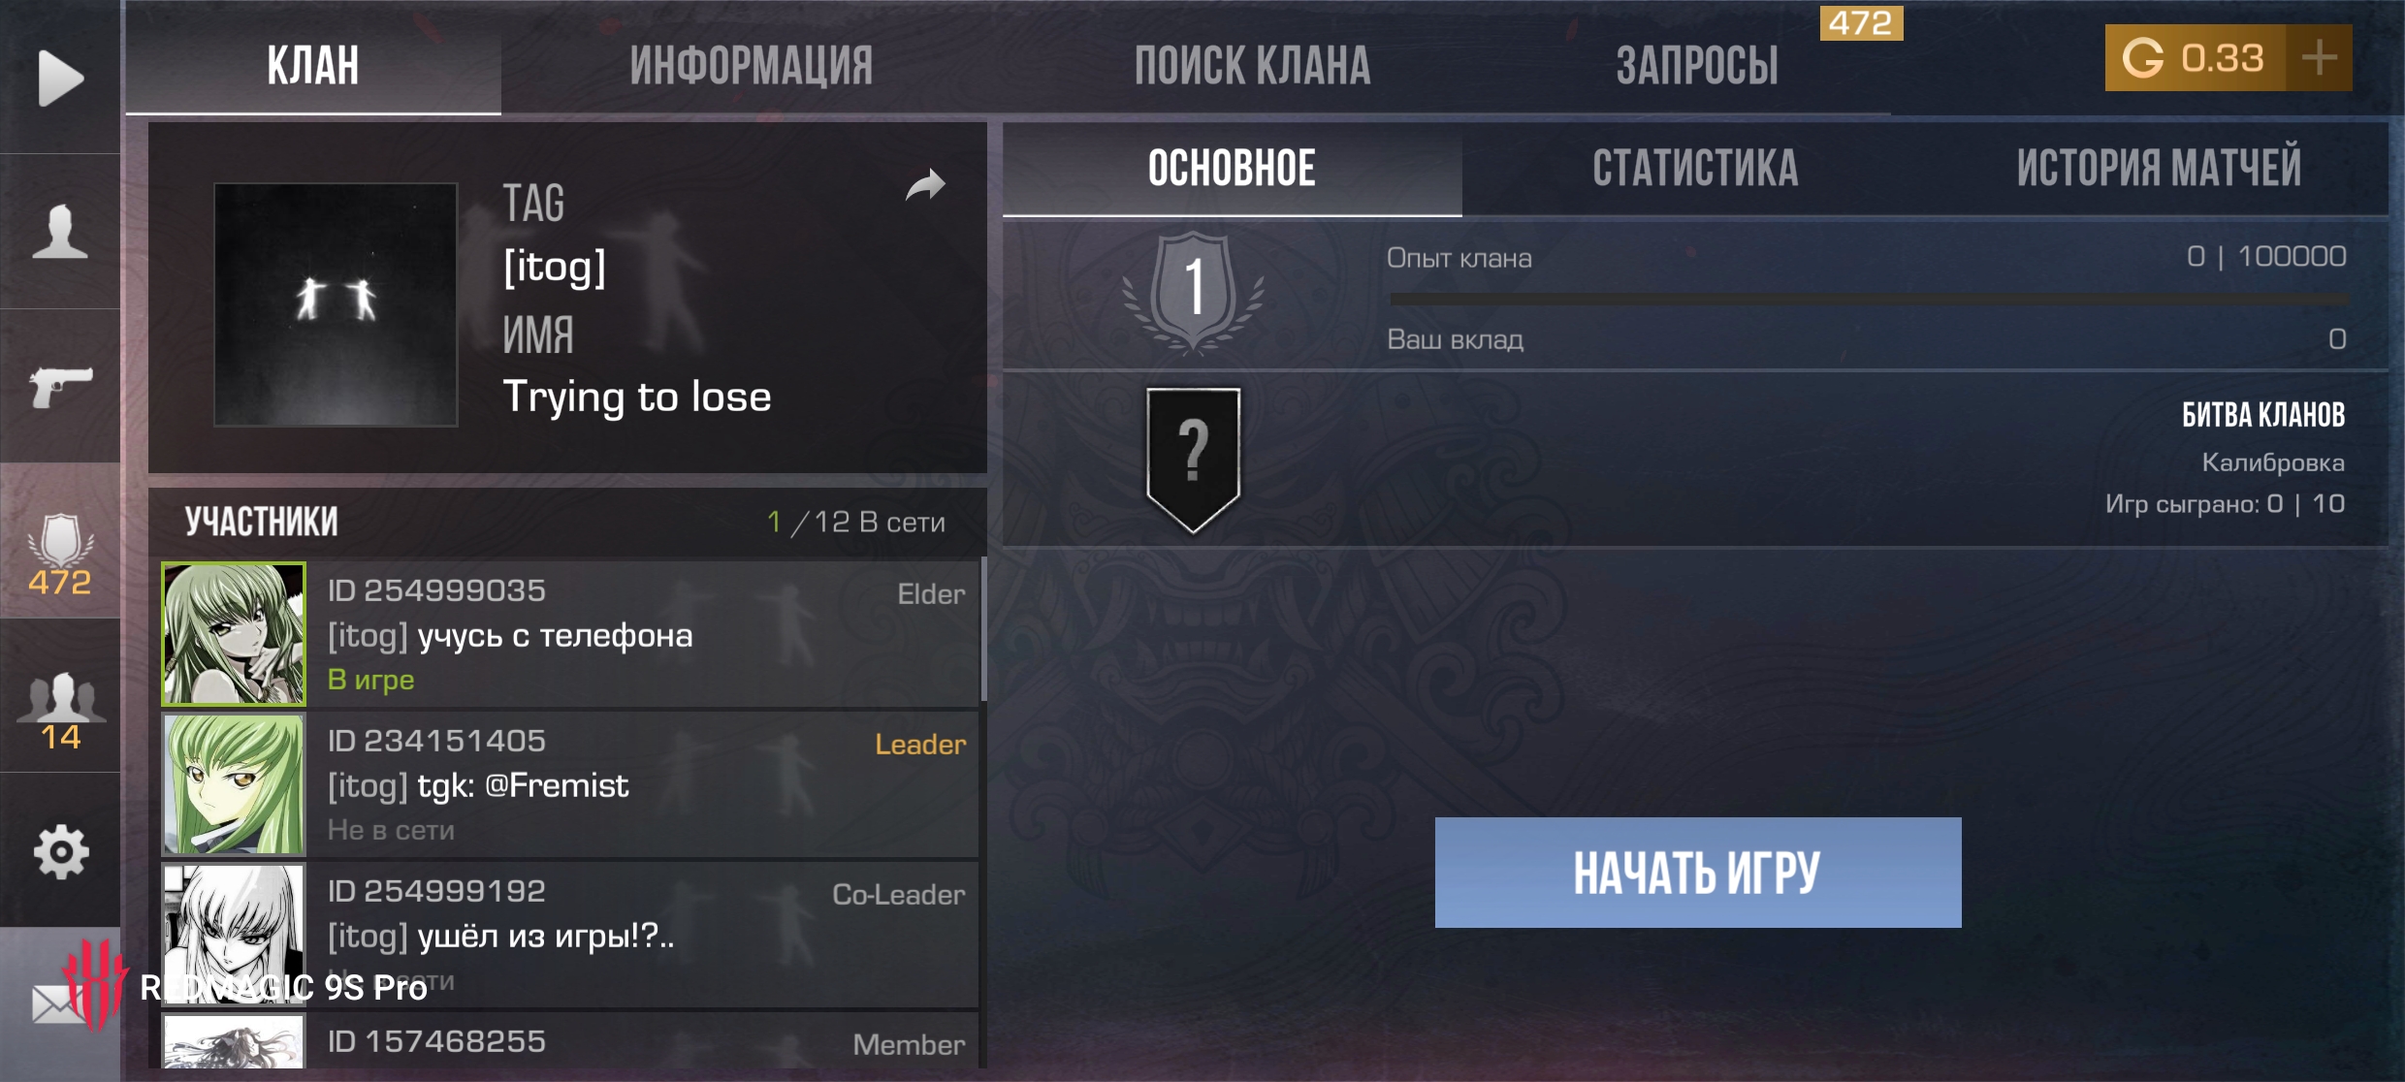2405x1082 pixels.
Task: Click the НАЧАТЬ ИГРУ button
Action: (1698, 873)
